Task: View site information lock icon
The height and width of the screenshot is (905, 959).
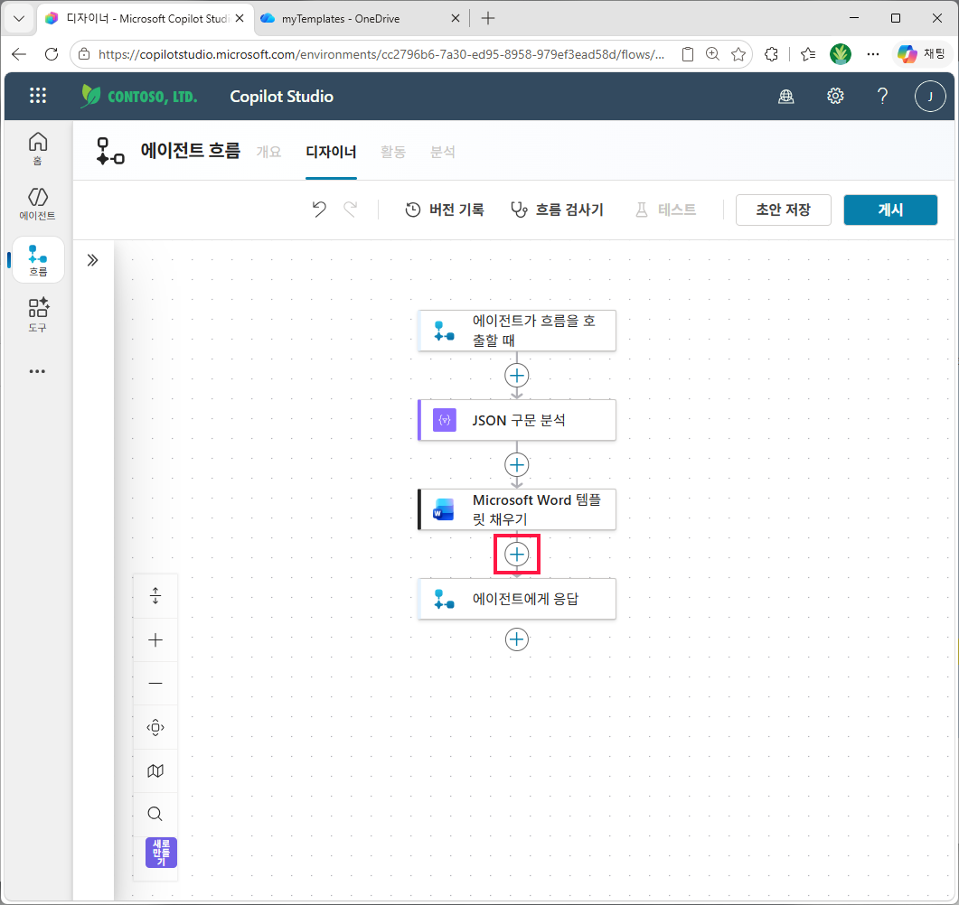Action: 84,54
